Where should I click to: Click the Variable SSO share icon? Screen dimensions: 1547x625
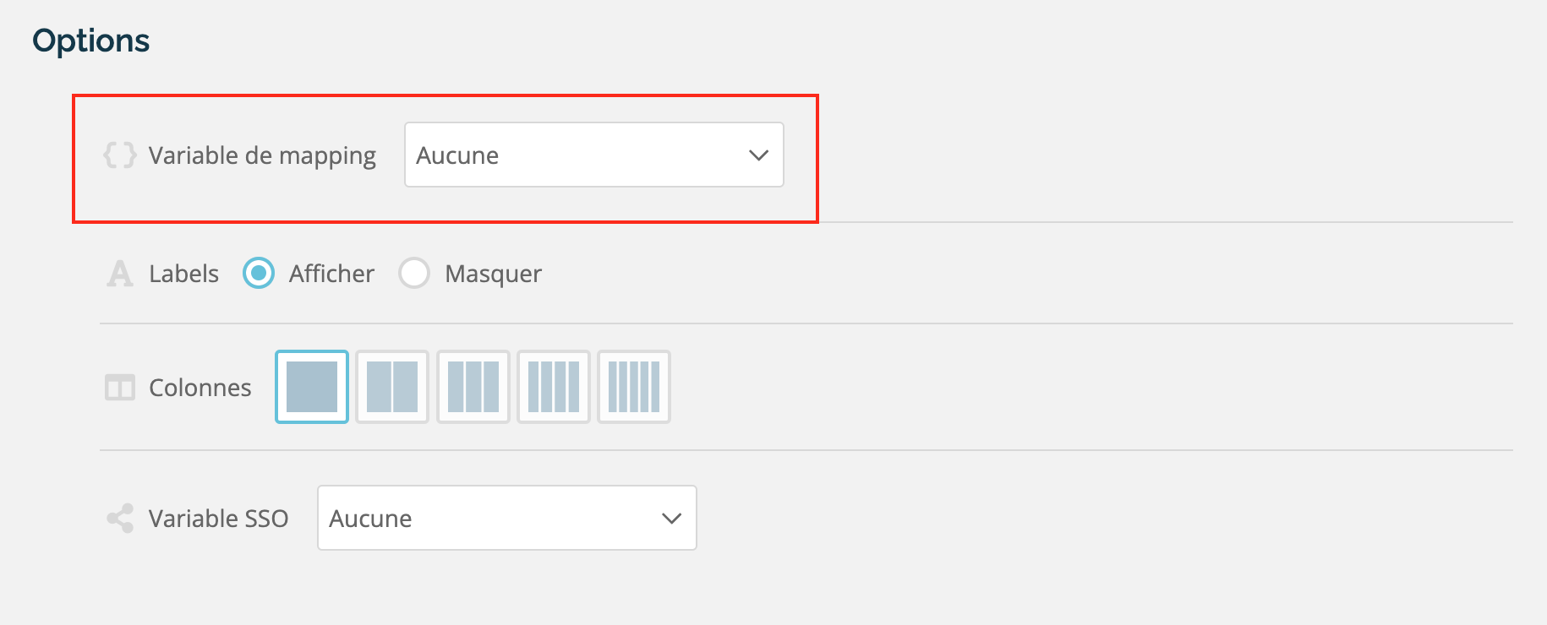(x=120, y=519)
